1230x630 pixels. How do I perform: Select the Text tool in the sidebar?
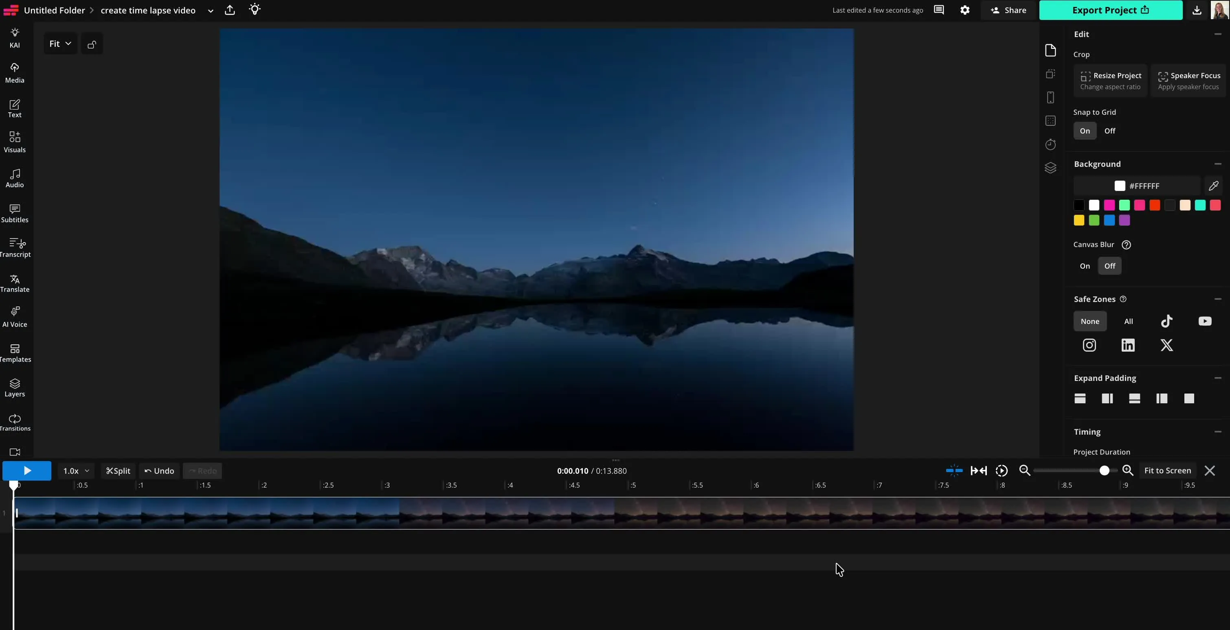(x=15, y=108)
